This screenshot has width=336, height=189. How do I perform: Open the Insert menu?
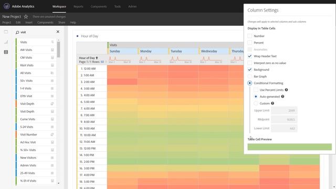[x=29, y=22]
